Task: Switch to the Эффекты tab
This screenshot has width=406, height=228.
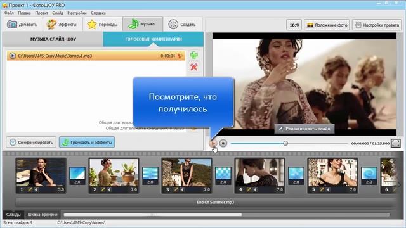Action: [62, 25]
